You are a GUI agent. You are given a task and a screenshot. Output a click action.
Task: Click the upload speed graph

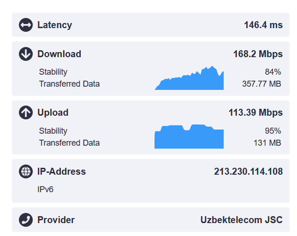pyautogui.click(x=189, y=137)
